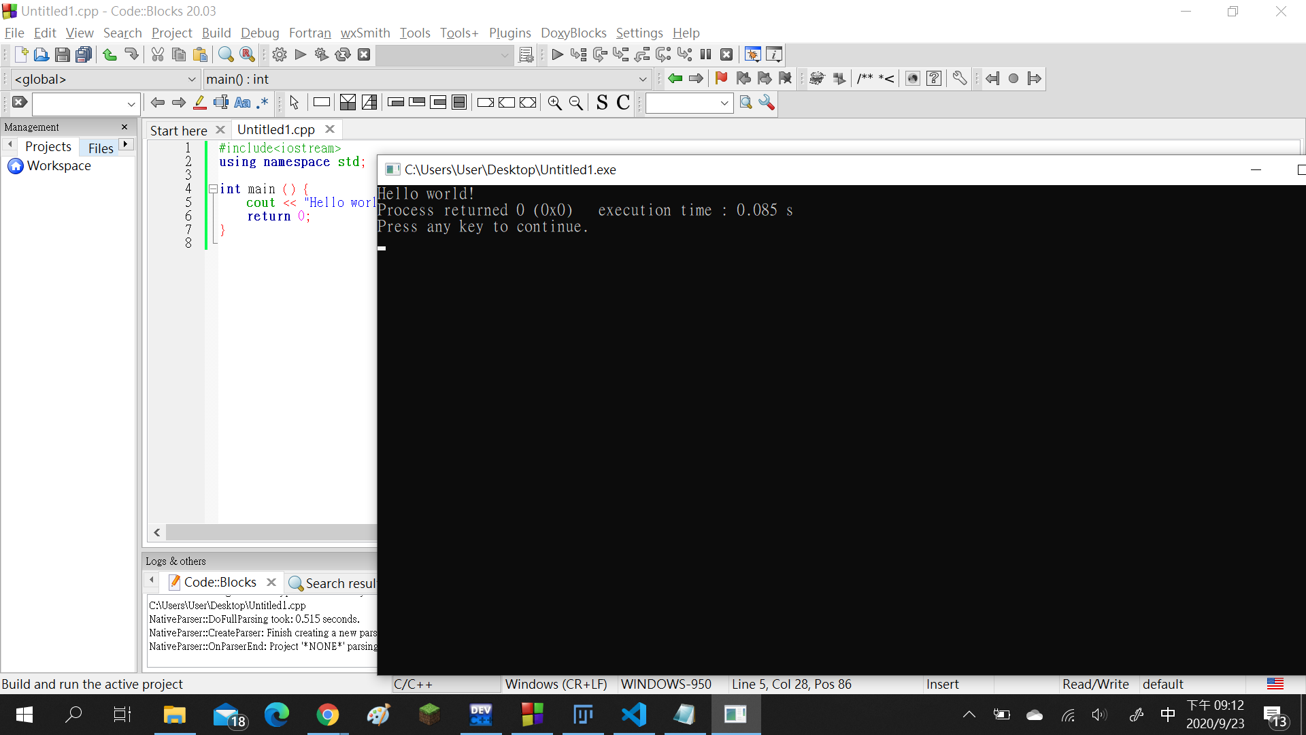
Task: Click the Build gear icon
Action: coord(279,54)
